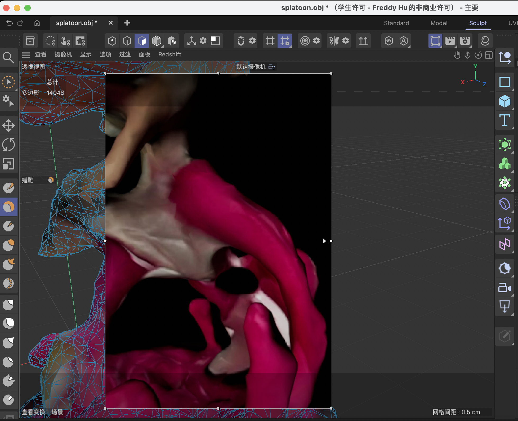Select the Rotate tool
This screenshot has height=421, width=518.
pos(8,145)
